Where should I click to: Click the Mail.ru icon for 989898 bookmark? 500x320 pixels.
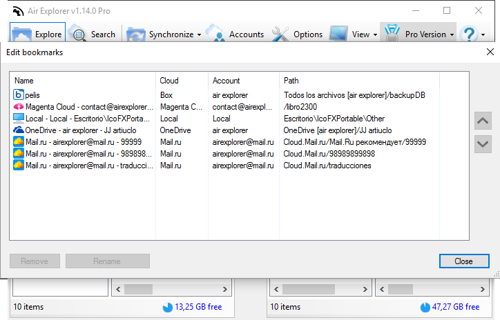point(19,154)
